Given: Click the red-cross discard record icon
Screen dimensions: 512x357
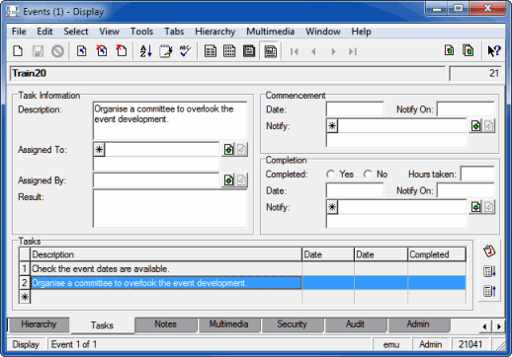Looking at the screenshot, I should tap(102, 51).
